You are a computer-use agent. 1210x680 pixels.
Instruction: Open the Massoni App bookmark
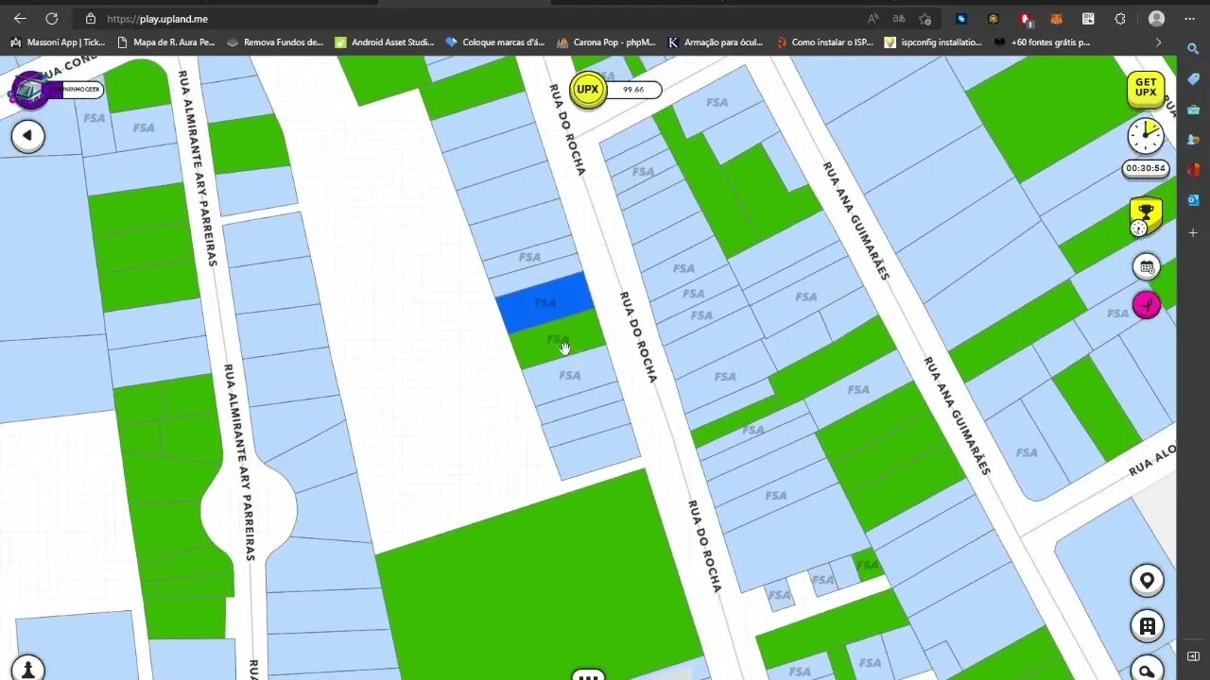point(57,42)
